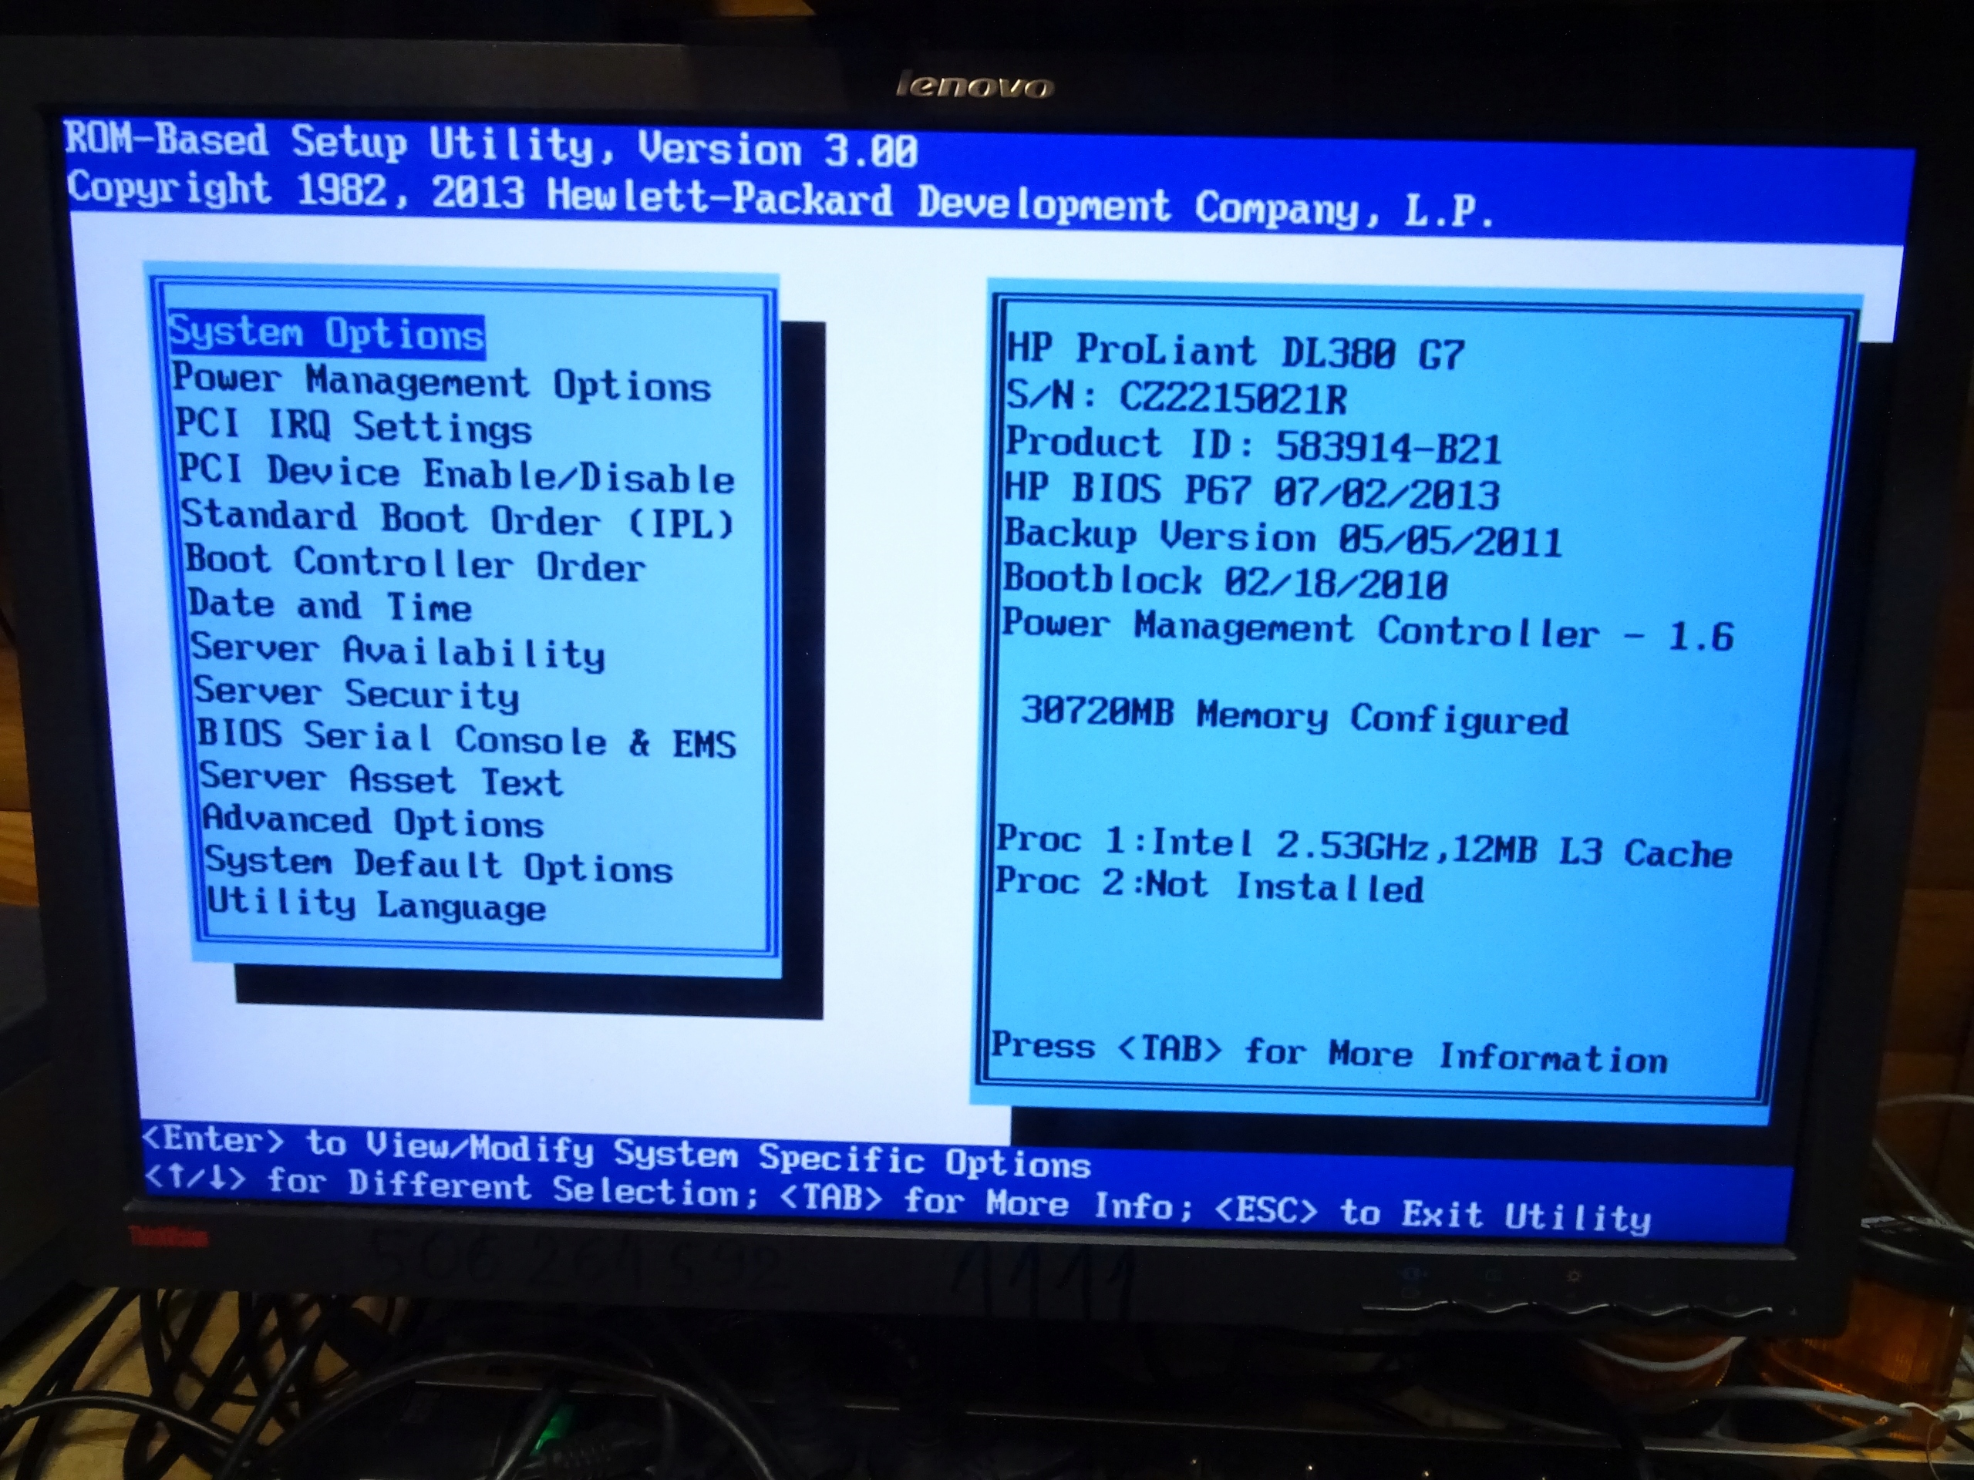Click Press TAB for More Information text
Screen dimensions: 1974x1480
click(x=1329, y=1053)
